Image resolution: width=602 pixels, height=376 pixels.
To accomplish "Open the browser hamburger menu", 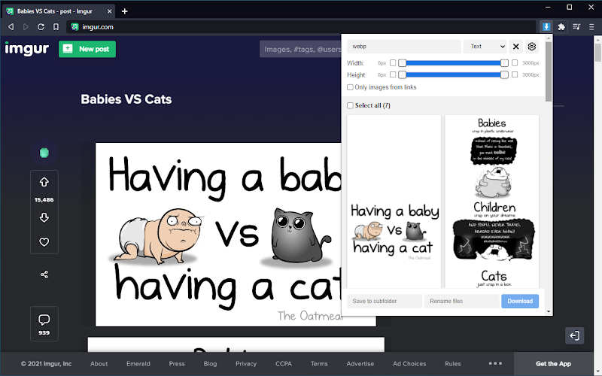I will 591,27.
